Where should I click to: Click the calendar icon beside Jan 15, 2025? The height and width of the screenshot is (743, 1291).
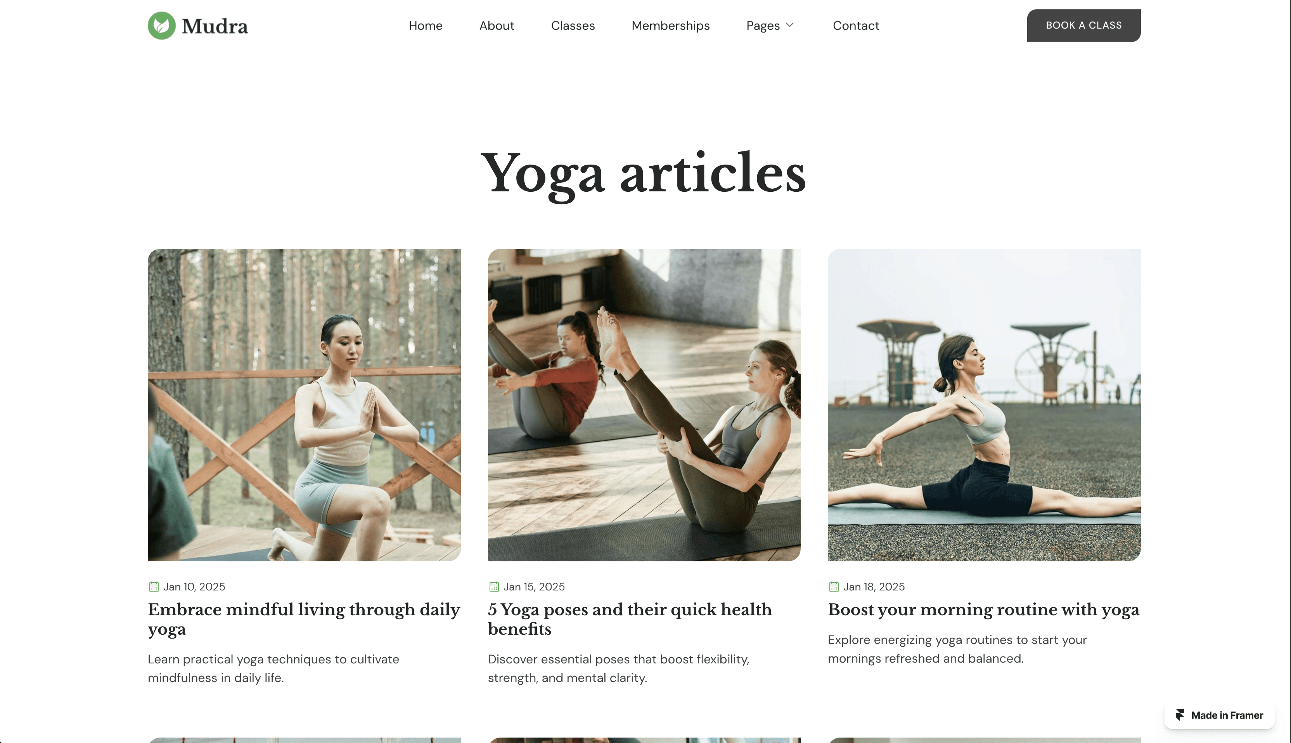pyautogui.click(x=493, y=587)
